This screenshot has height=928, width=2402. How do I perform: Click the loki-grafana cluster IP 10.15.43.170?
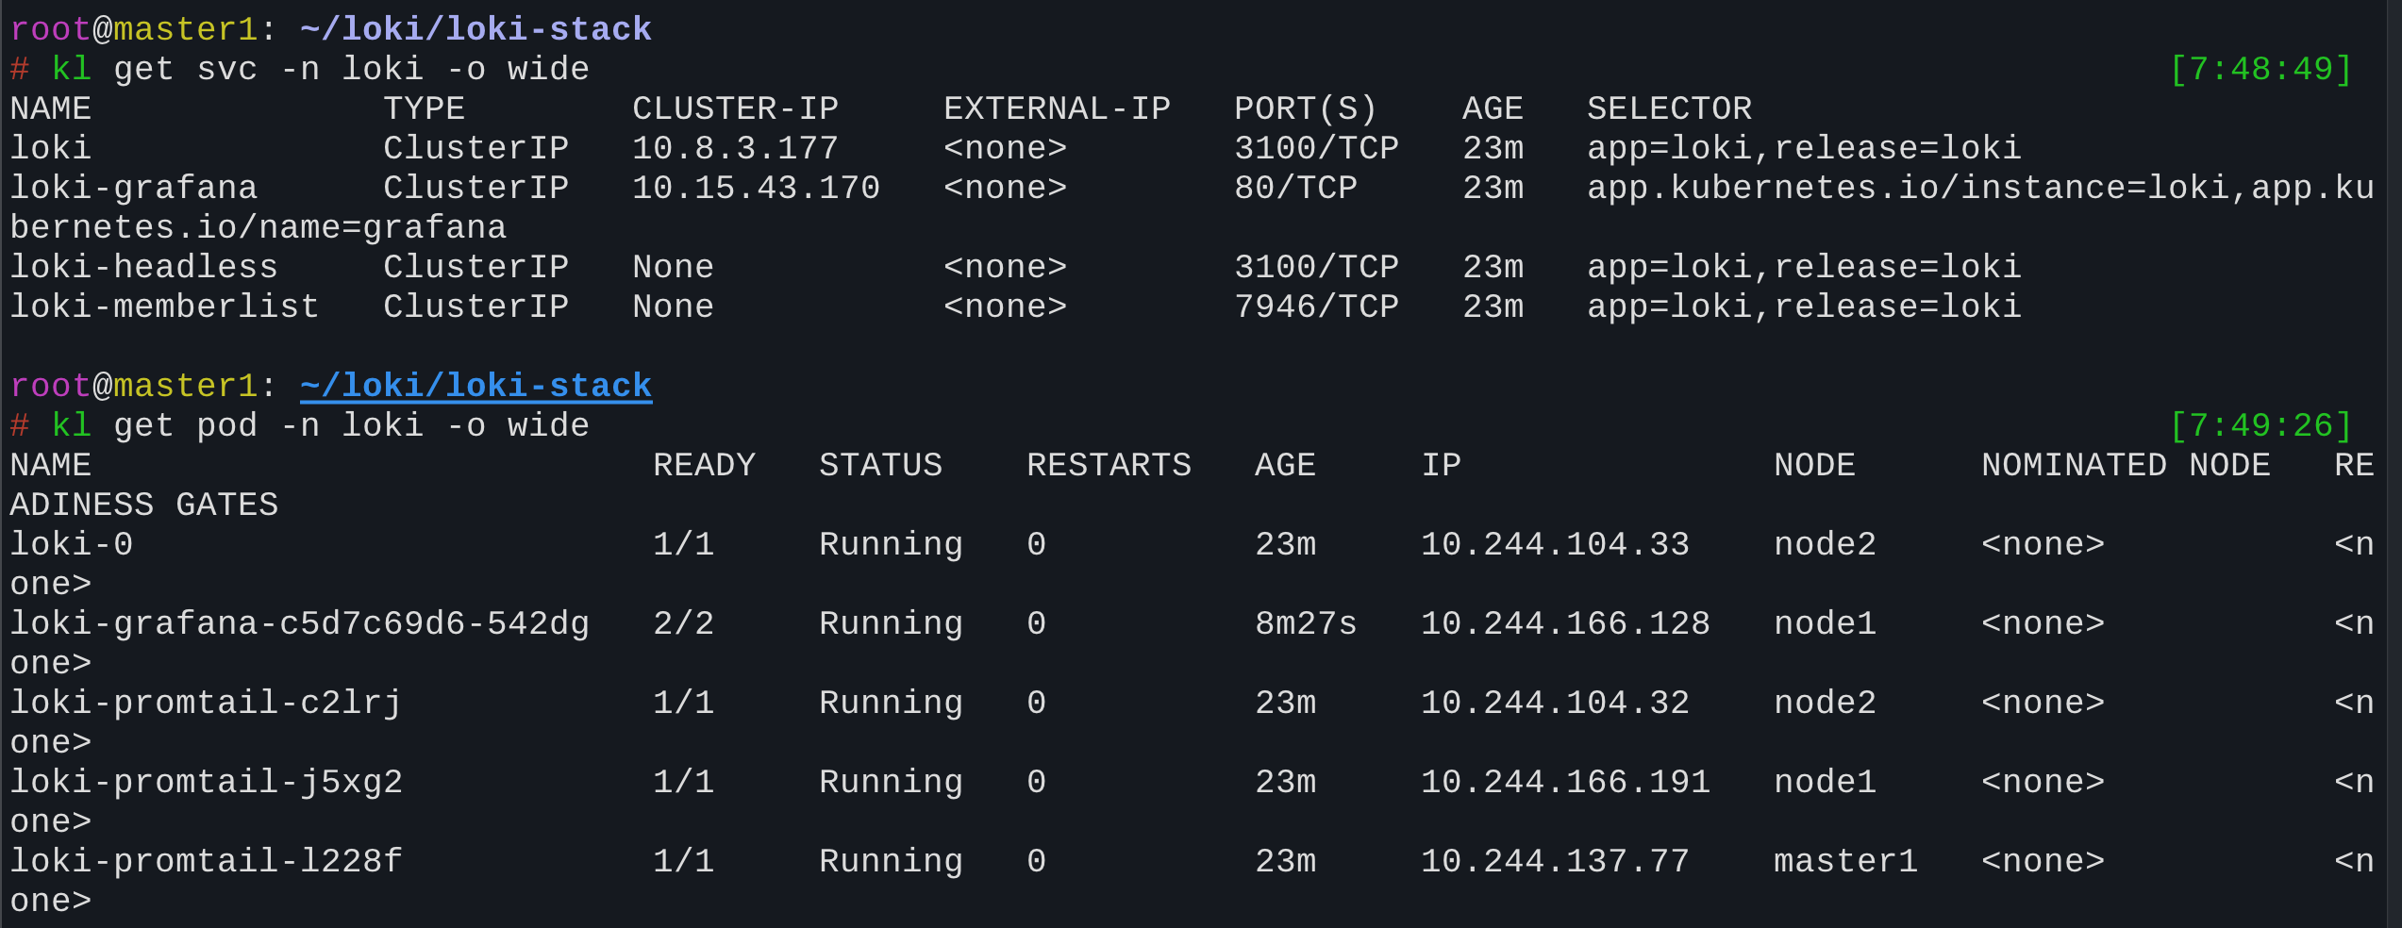pos(756,188)
